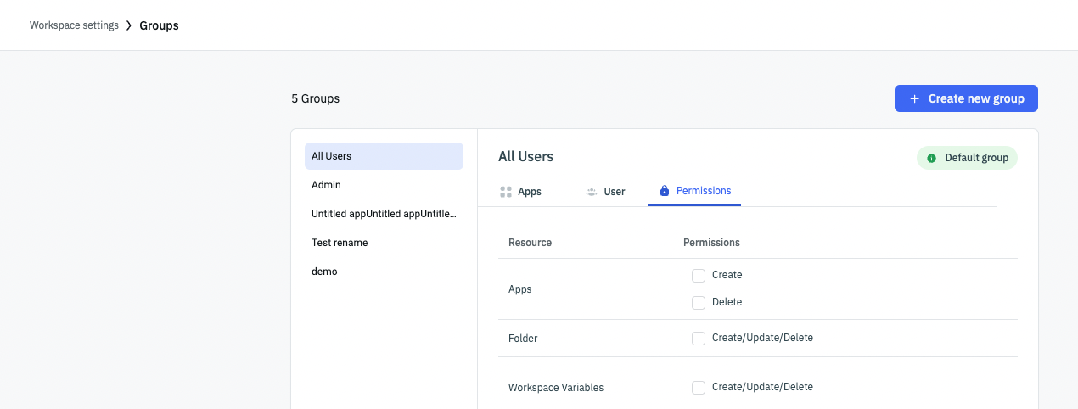Image resolution: width=1078 pixels, height=409 pixels.
Task: Enable Delete permission for Apps
Action: pos(699,302)
